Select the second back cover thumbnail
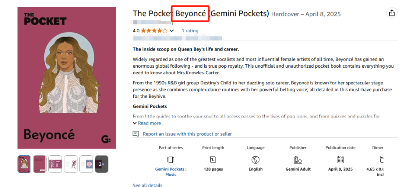This screenshot has width=402, height=187. (x=39, y=164)
